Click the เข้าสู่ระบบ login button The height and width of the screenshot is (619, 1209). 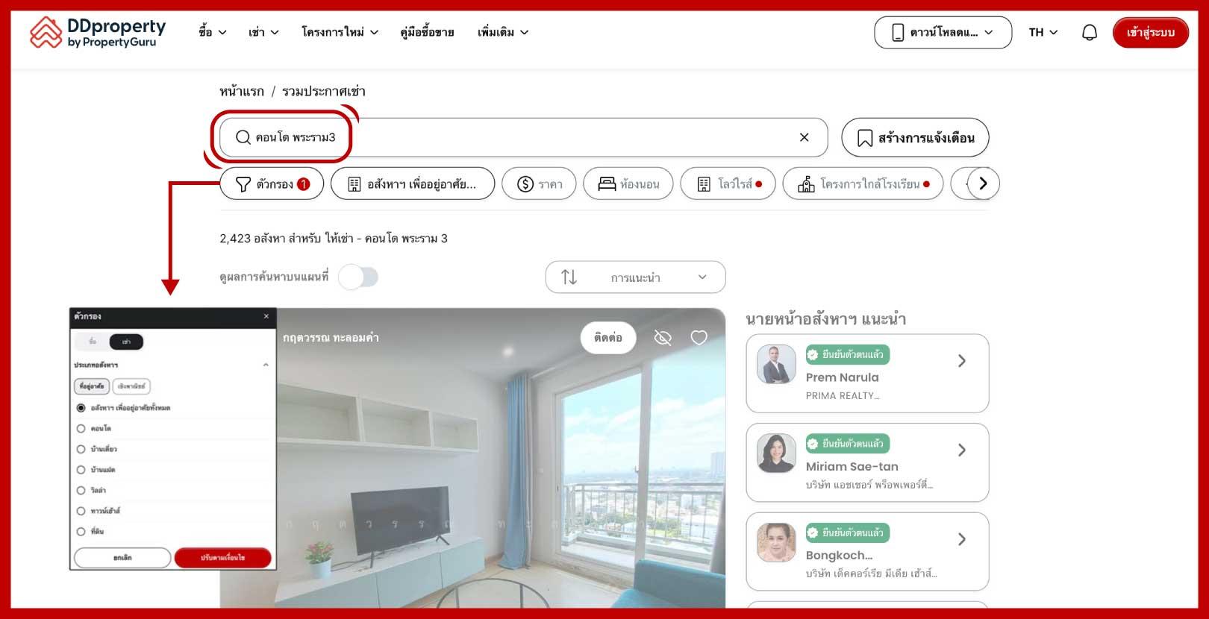pos(1150,33)
